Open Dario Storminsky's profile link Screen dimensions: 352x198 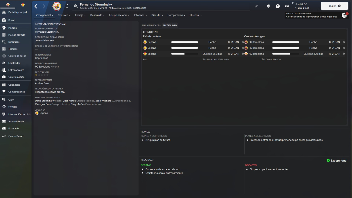[x=45, y=101]
